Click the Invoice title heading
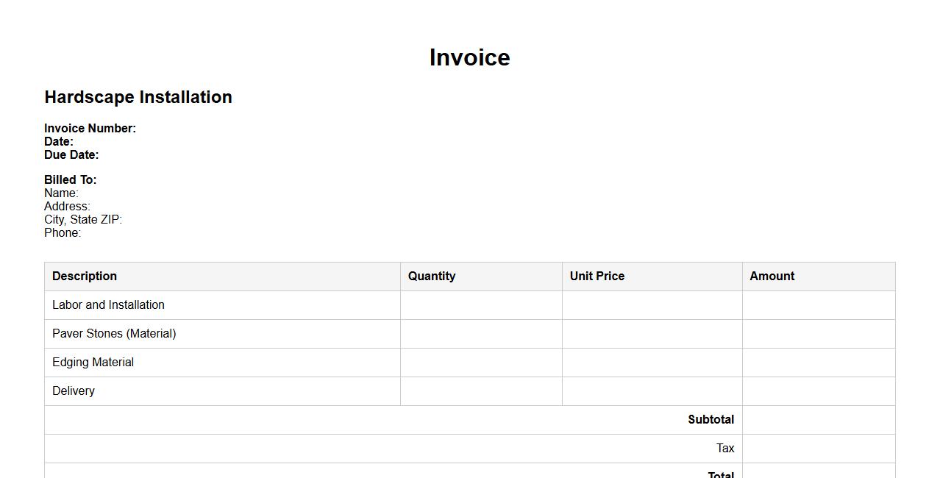Screen dimensions: 940x478 469,57
